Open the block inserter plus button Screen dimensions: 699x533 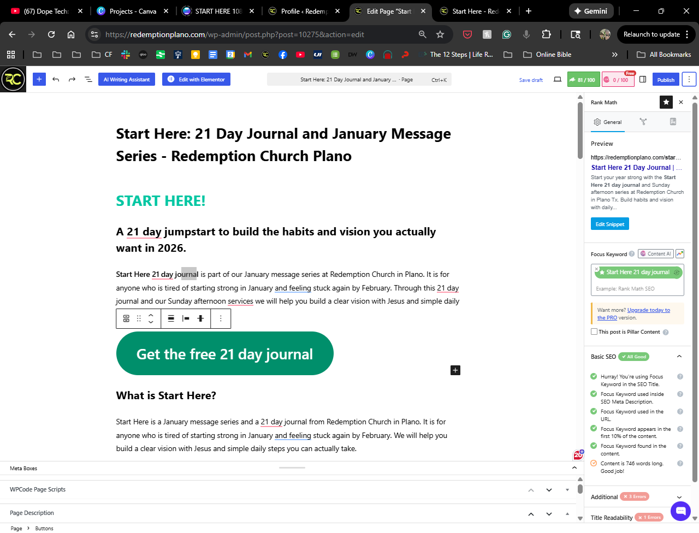(x=39, y=79)
